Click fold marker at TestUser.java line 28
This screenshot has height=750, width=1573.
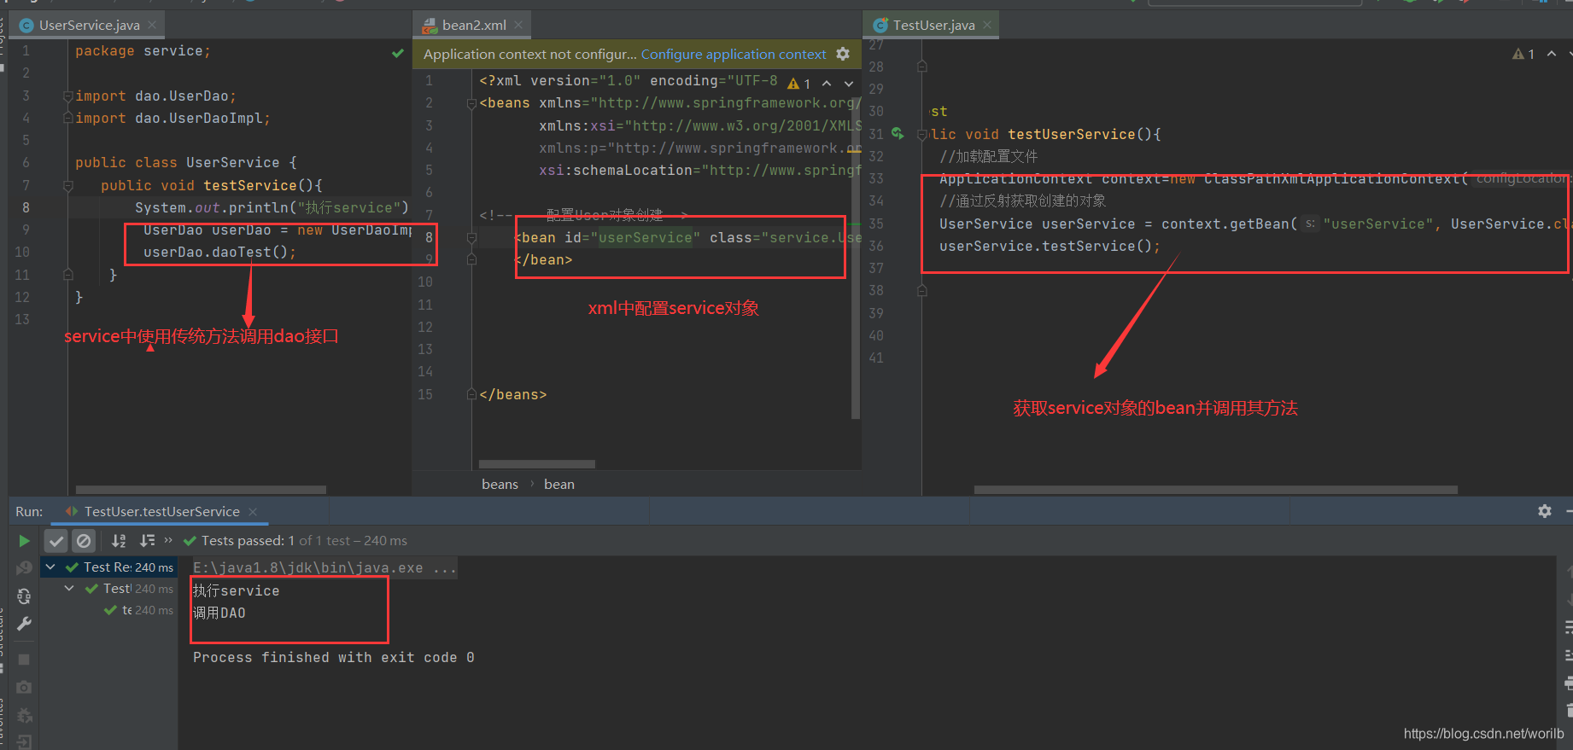coord(921,66)
